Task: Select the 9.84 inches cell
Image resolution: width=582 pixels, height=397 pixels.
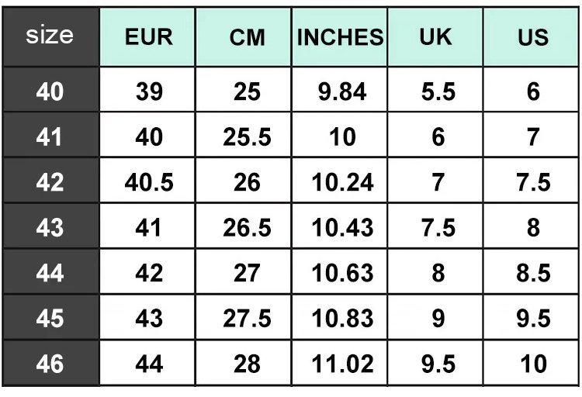Action: click(342, 92)
